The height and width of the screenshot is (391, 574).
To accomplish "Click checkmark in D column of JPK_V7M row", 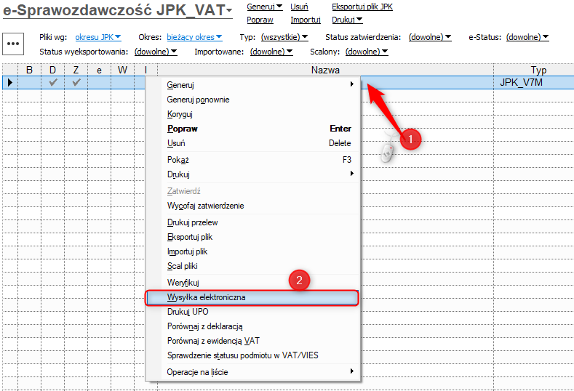I will [x=53, y=83].
